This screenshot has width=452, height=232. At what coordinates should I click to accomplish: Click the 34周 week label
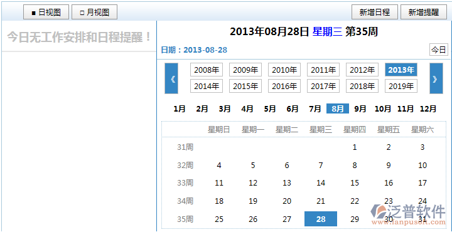point(185,201)
